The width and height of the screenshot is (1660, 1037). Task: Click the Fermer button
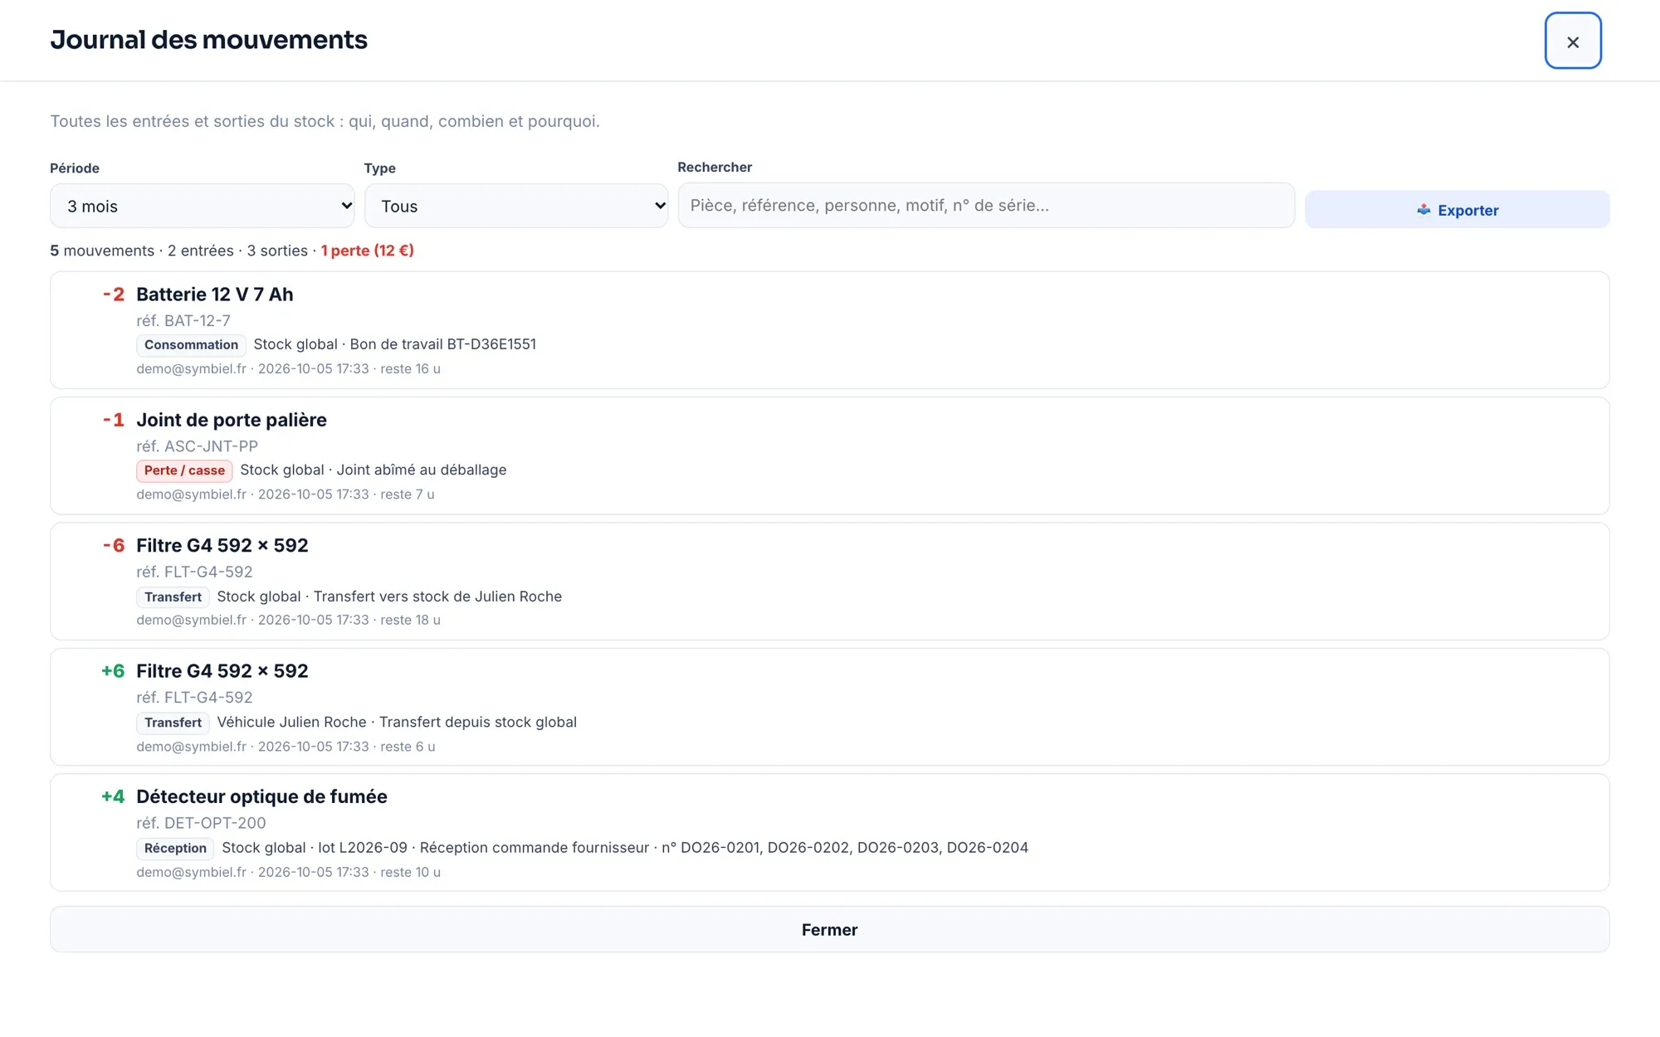coord(830,929)
